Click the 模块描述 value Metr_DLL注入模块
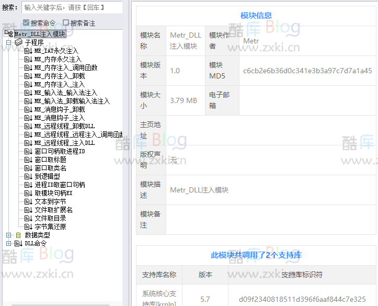 point(199,190)
